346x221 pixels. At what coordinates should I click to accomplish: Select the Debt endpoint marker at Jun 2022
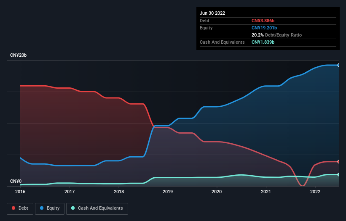339,162
